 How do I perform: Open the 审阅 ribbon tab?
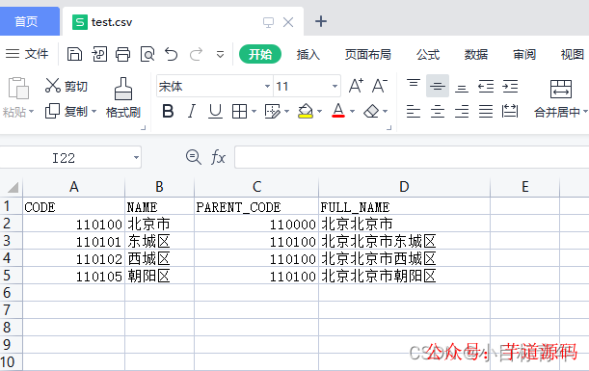click(x=524, y=55)
